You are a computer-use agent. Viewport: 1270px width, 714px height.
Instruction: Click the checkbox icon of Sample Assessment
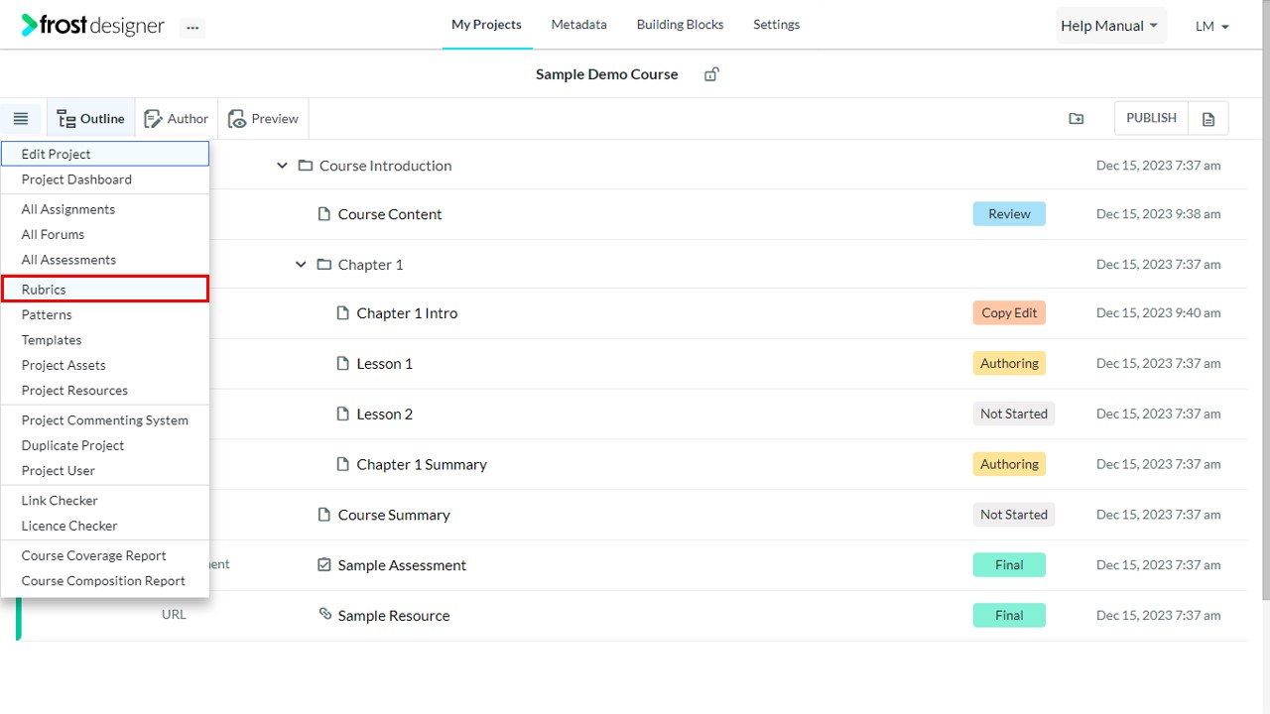pos(323,565)
